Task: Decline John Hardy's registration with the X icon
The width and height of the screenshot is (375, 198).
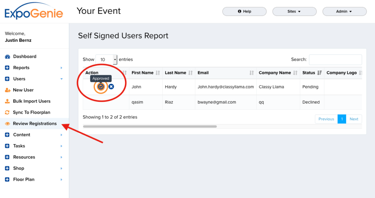Action: tap(111, 87)
